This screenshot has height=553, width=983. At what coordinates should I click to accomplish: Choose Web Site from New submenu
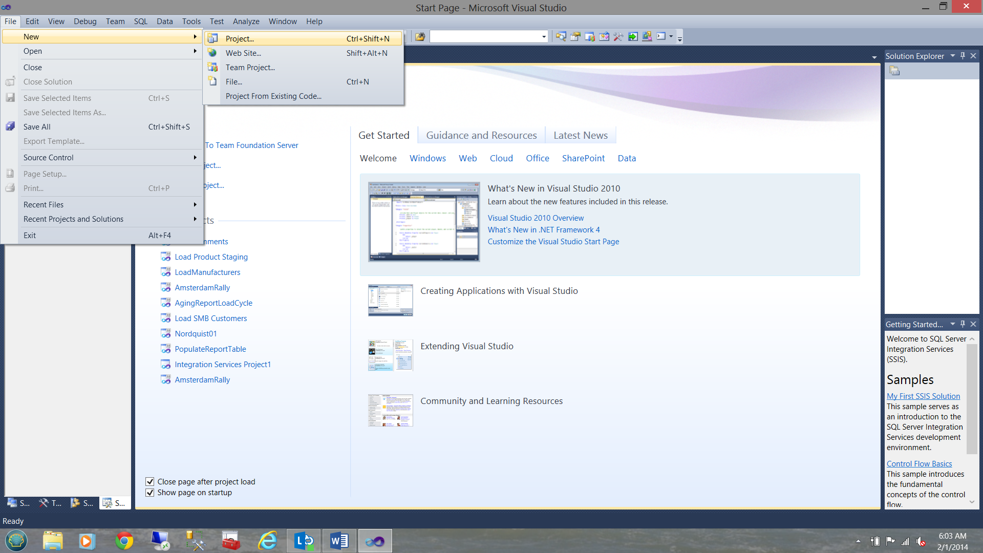(243, 53)
